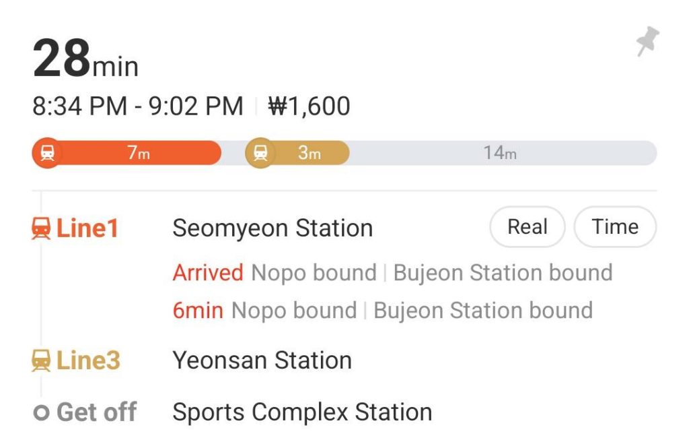Select the gold 3m route segment
The width and height of the screenshot is (689, 444).
click(310, 153)
